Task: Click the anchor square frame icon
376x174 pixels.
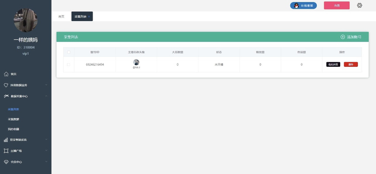Action: (6, 150)
